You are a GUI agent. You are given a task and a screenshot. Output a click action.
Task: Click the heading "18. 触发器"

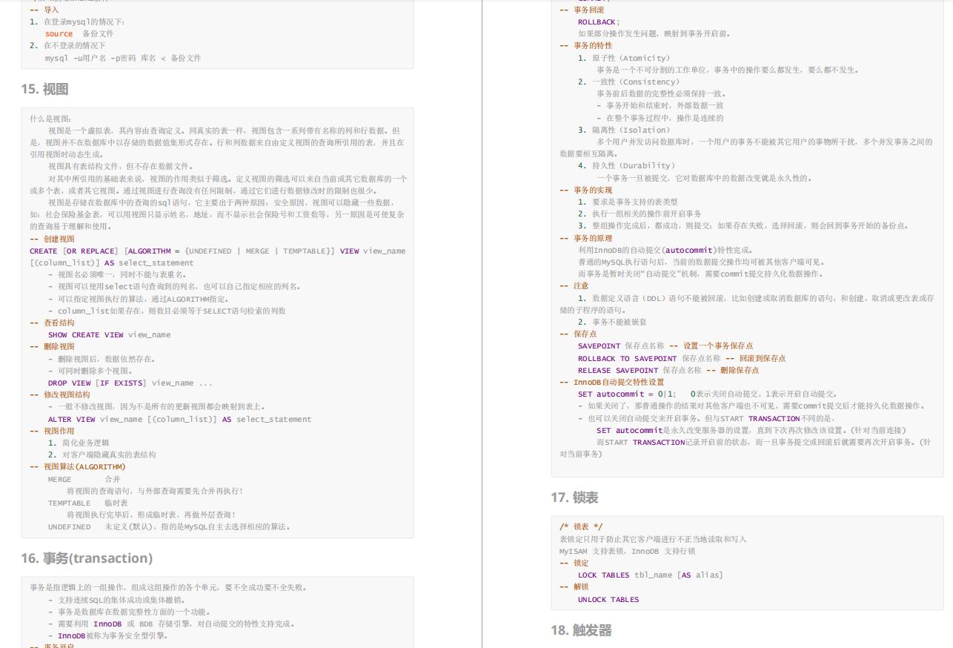[581, 630]
